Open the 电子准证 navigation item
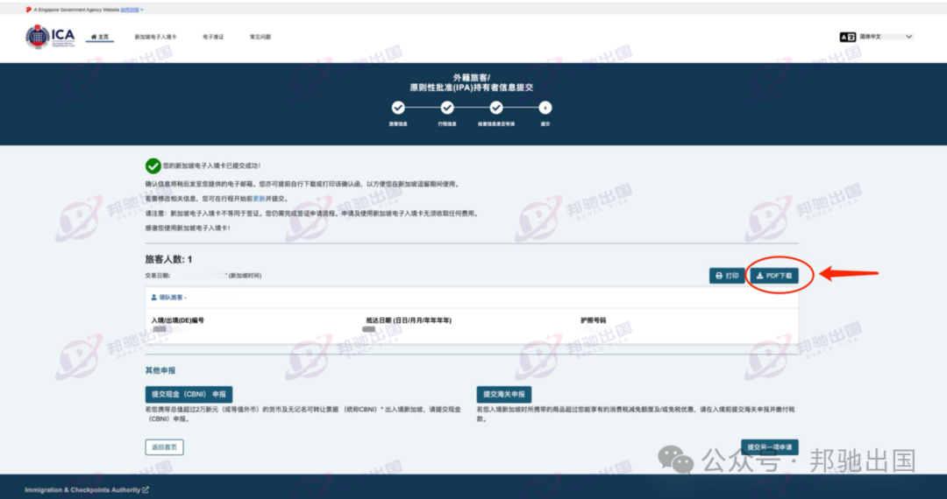Viewport: 947px width, 499px height. tap(213, 37)
